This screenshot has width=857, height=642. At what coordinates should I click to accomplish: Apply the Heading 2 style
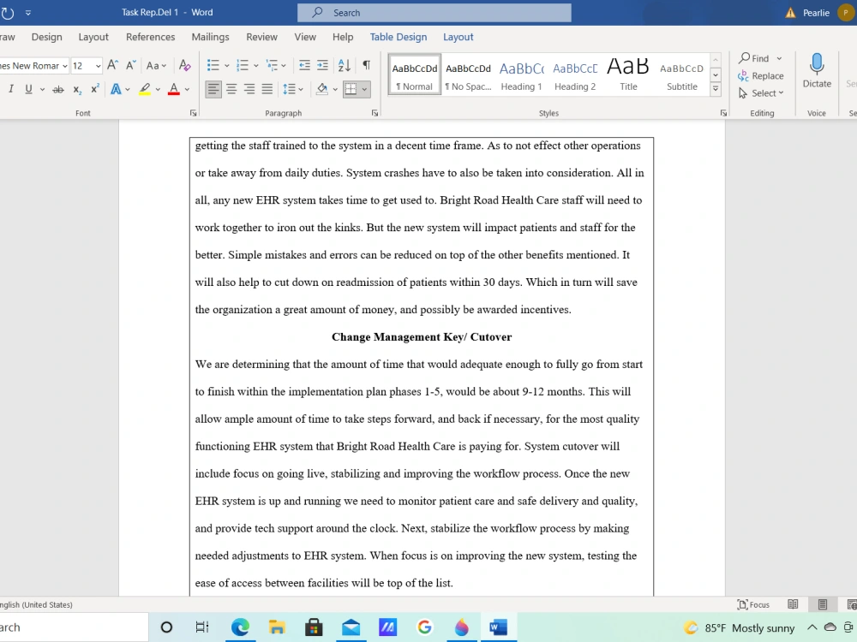click(575, 74)
